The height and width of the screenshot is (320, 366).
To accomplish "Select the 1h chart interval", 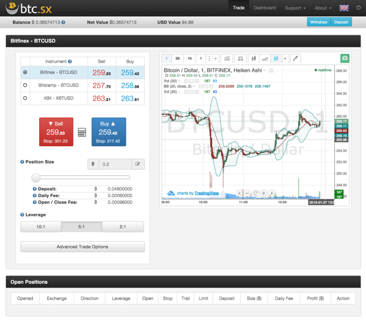I will pos(190,58).
